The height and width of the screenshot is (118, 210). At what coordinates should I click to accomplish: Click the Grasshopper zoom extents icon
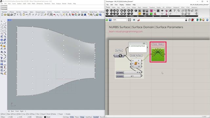pos(129,20)
